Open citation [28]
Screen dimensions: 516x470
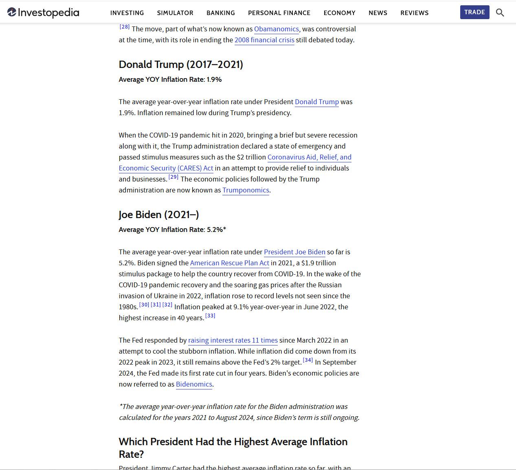(x=125, y=27)
